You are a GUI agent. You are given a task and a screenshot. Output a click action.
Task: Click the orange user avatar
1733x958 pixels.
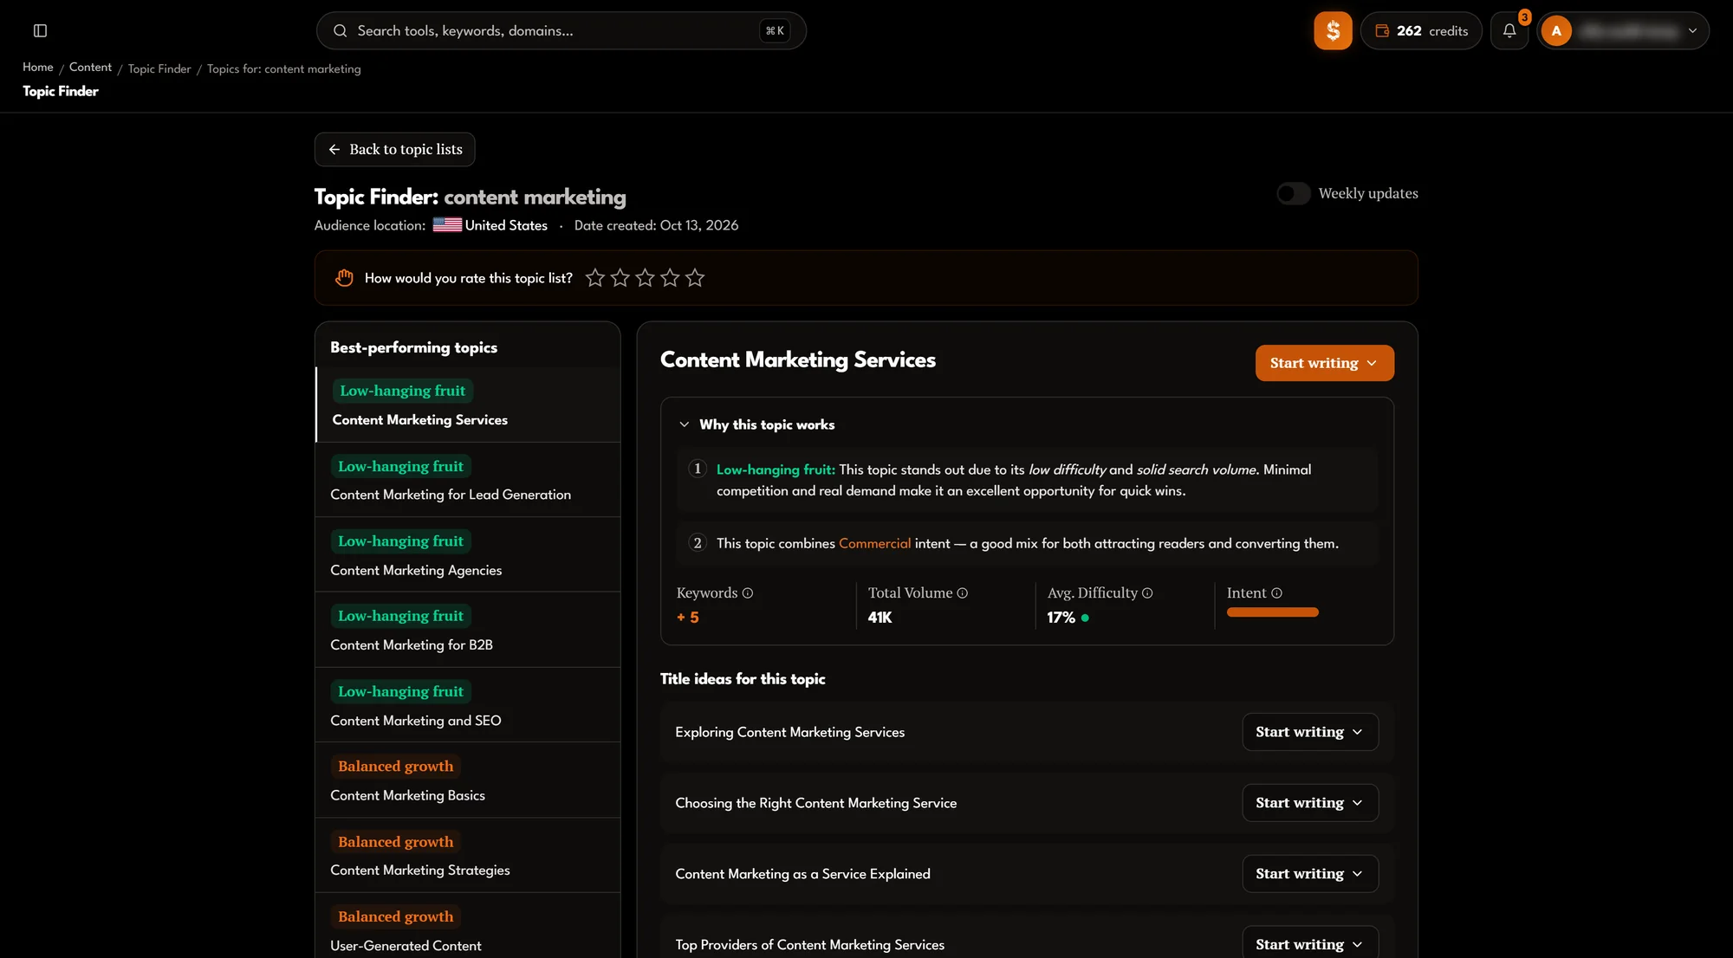point(1556,30)
